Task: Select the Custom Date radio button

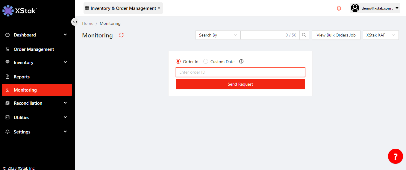Action: (206, 62)
